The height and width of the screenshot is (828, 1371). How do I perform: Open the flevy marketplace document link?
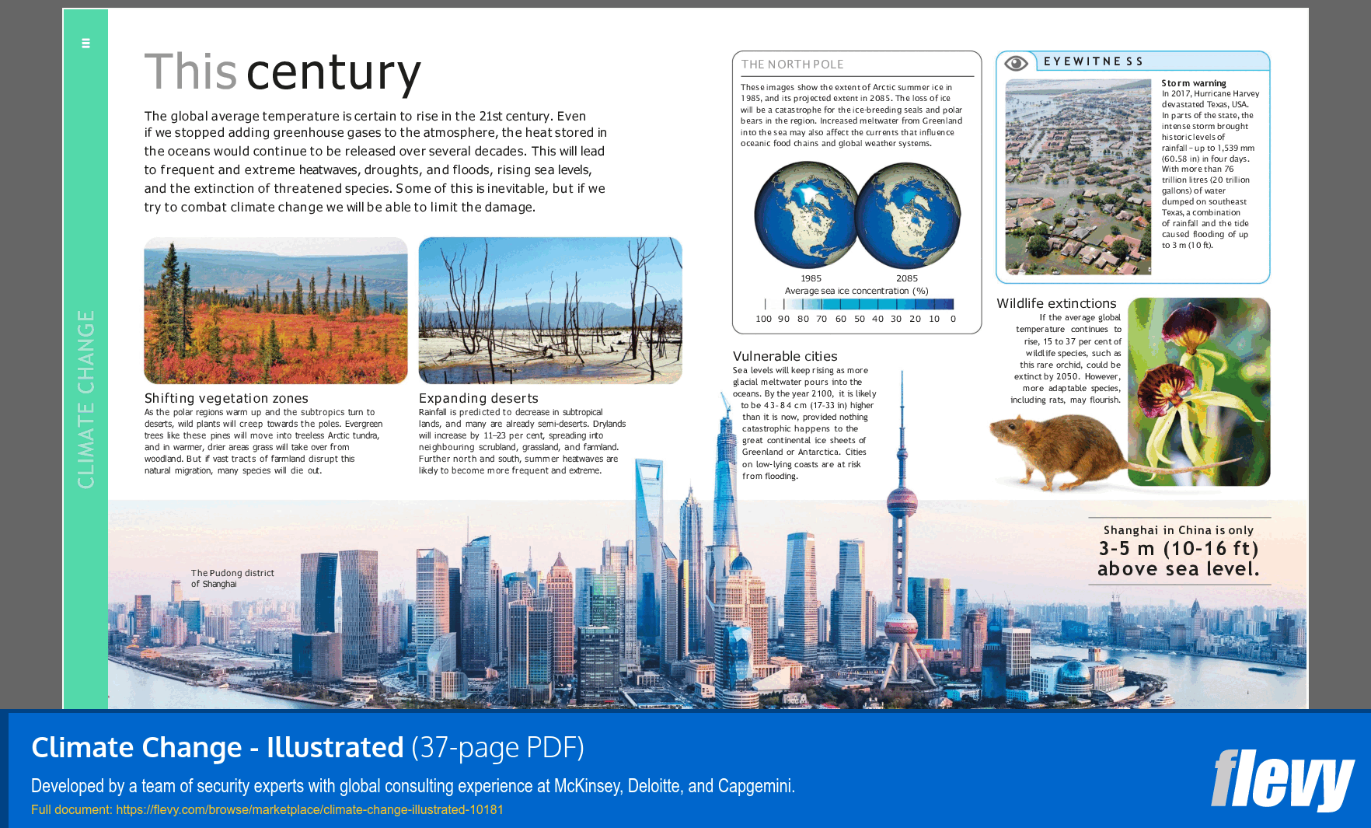(267, 809)
